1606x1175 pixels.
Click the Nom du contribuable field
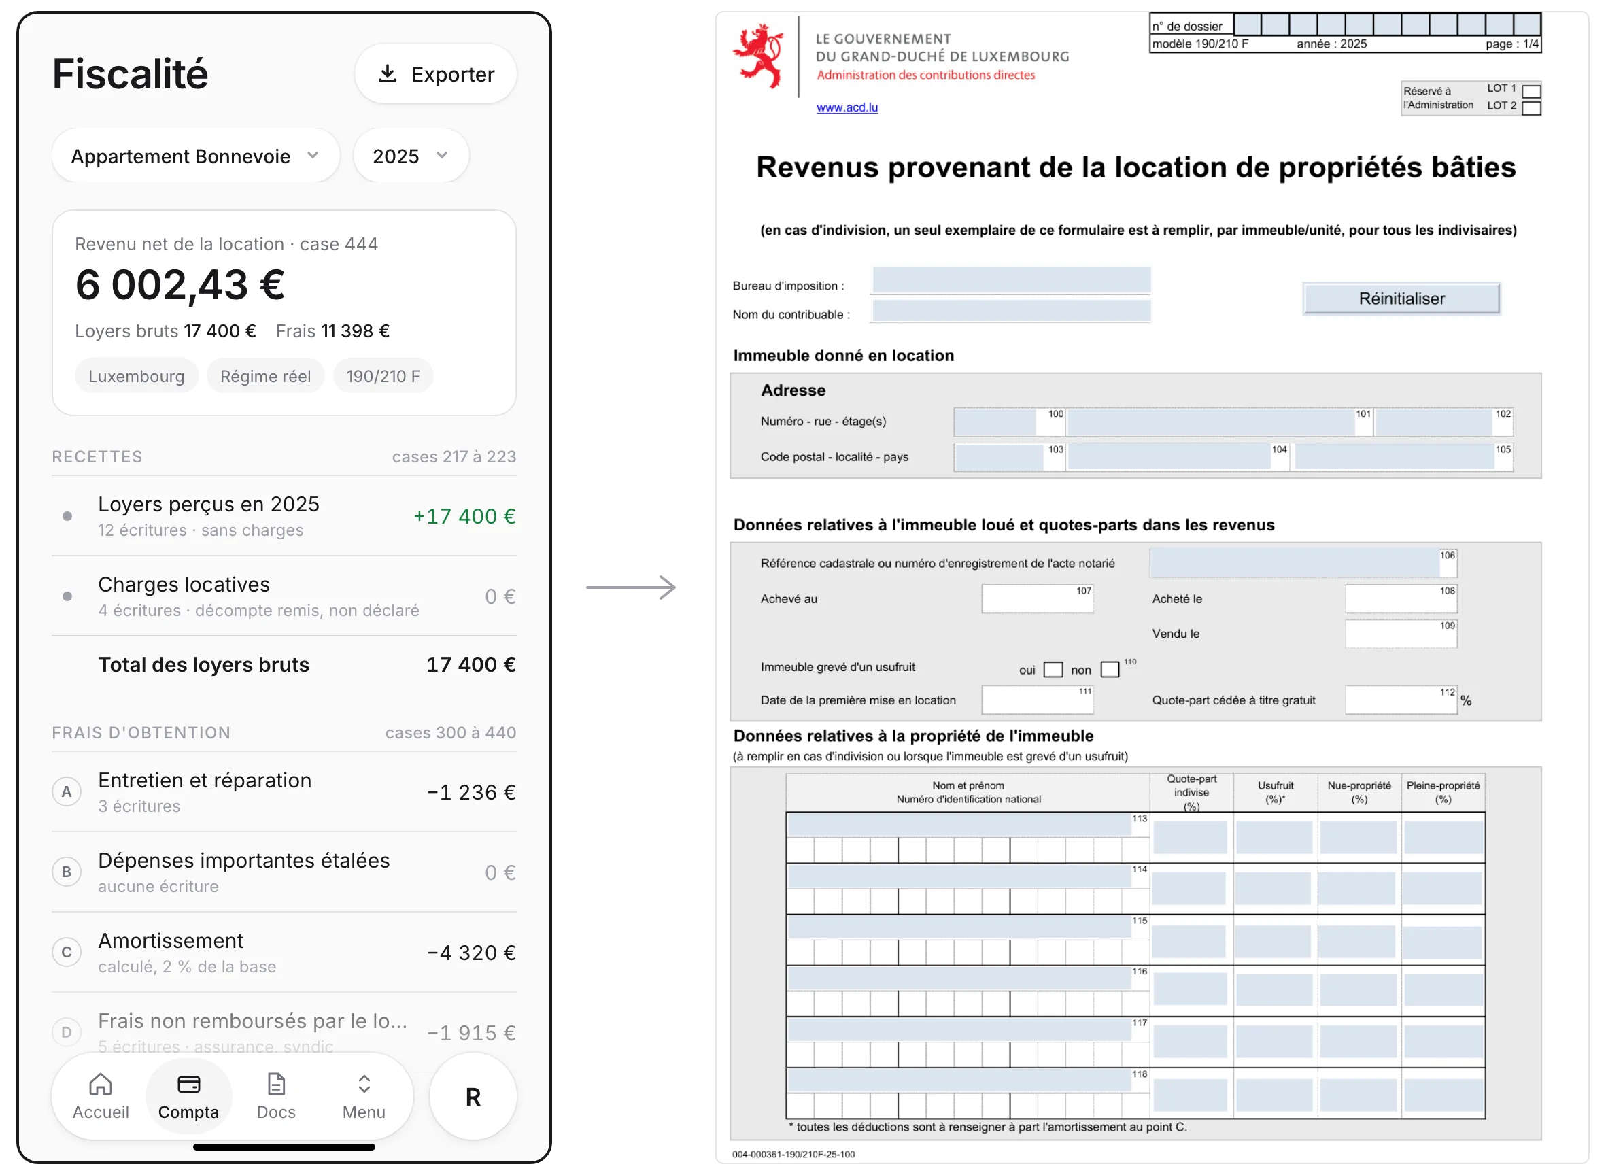pos(1011,311)
